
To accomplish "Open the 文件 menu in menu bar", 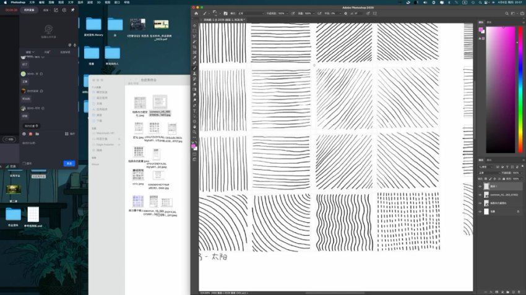I will click(x=32, y=2).
